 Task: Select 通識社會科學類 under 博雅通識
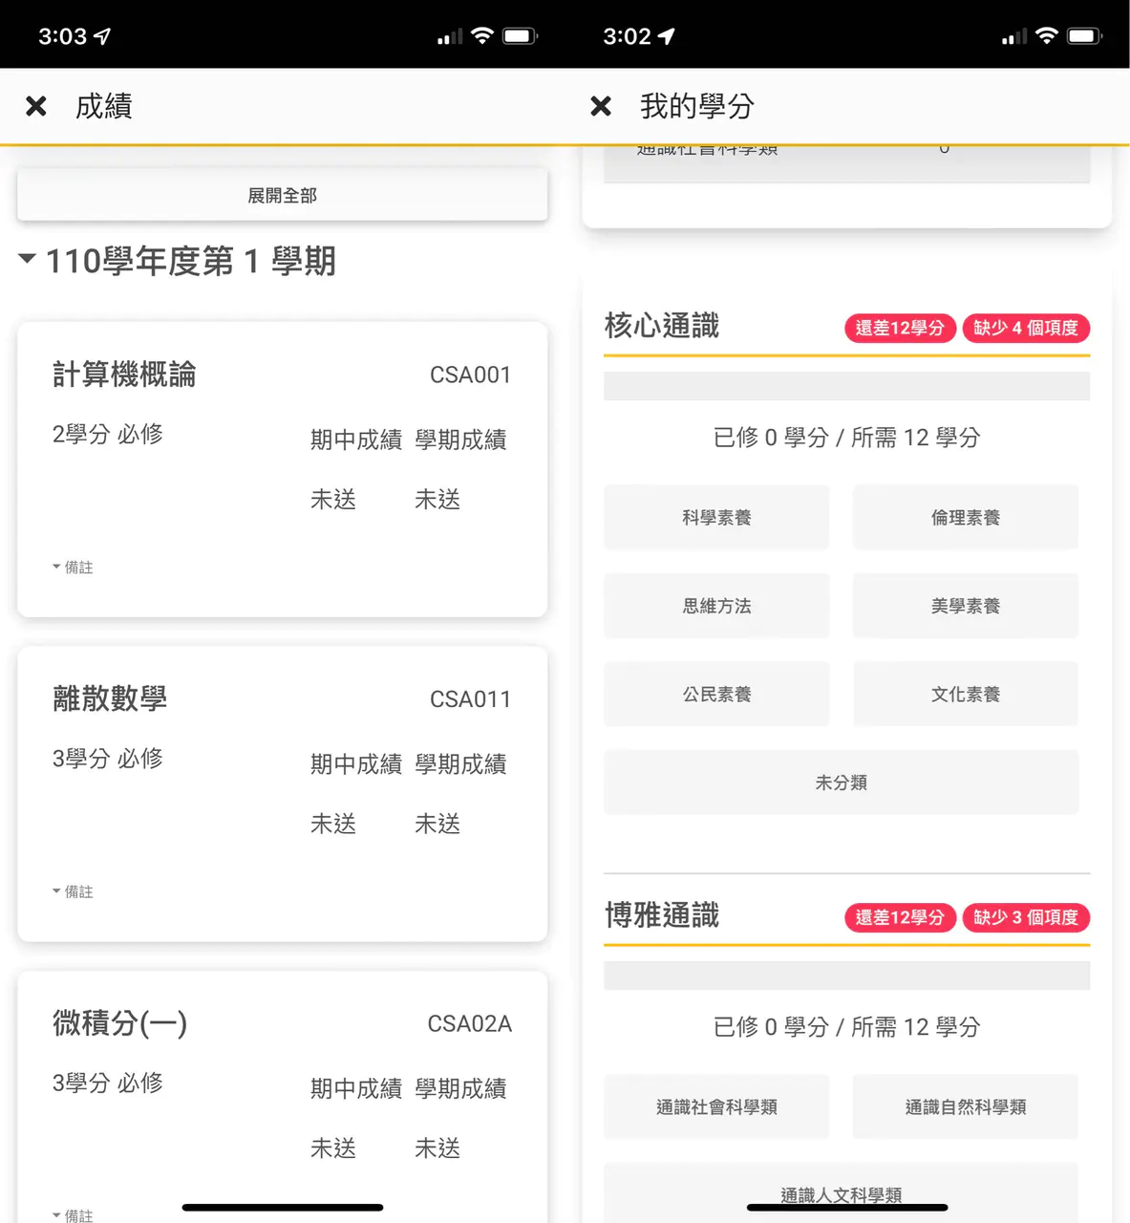click(x=716, y=1106)
